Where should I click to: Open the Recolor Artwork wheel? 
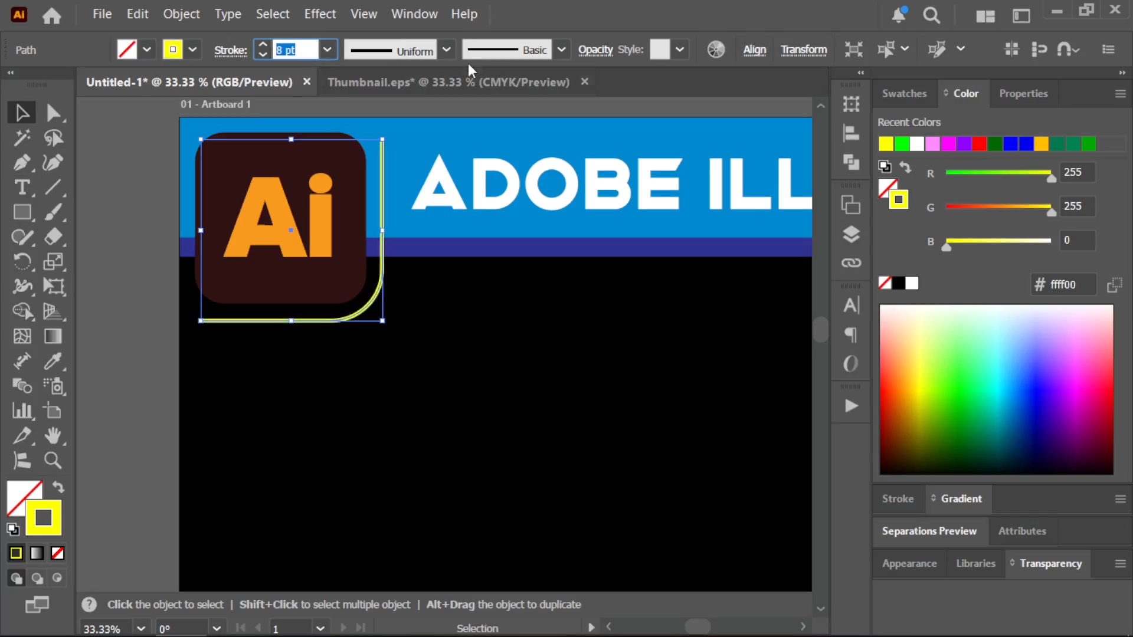(716, 50)
